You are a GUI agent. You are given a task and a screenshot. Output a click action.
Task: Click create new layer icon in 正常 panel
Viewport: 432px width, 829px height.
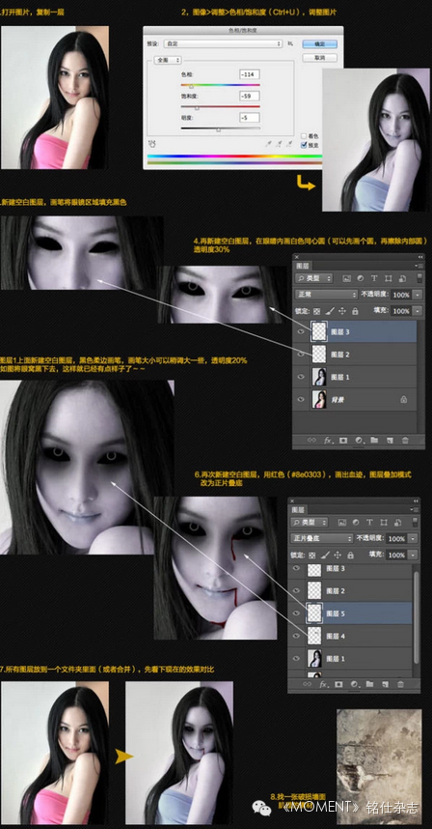(390, 440)
